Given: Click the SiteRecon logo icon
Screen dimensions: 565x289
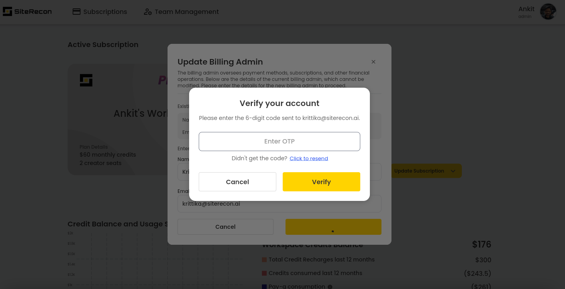Looking at the screenshot, I should [x=7, y=12].
